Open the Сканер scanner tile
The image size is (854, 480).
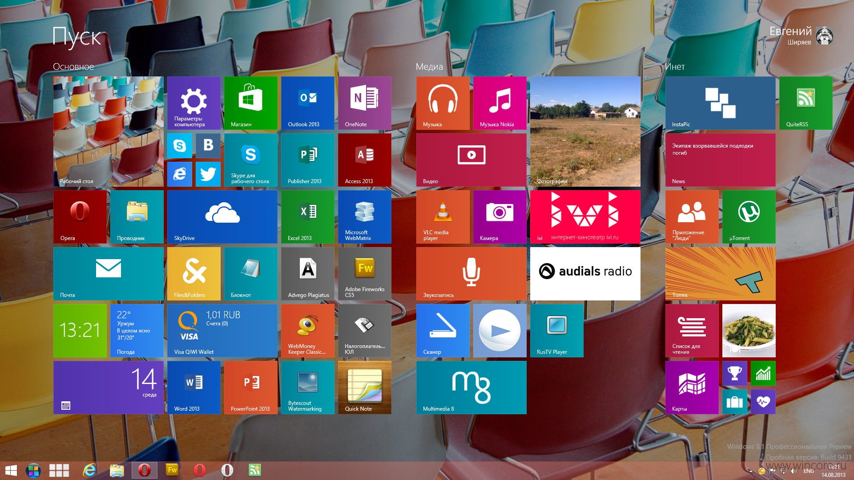click(x=443, y=331)
